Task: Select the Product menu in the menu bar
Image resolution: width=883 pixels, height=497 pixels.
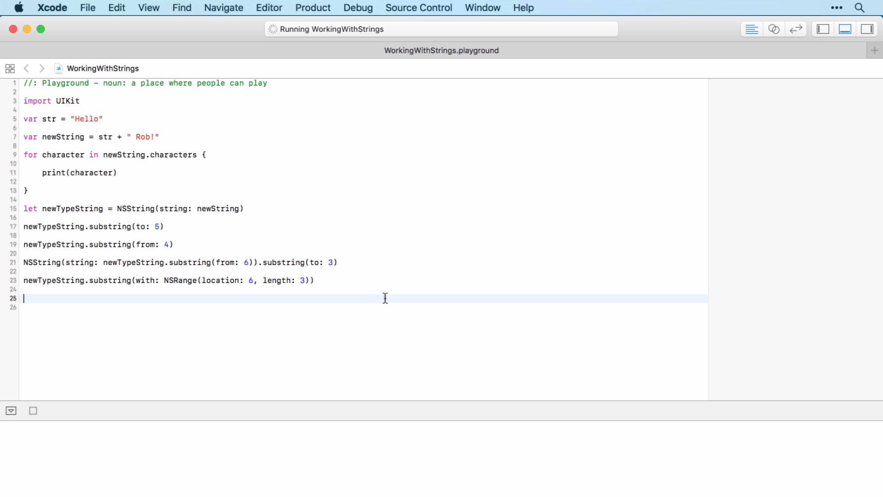Action: 312,8
